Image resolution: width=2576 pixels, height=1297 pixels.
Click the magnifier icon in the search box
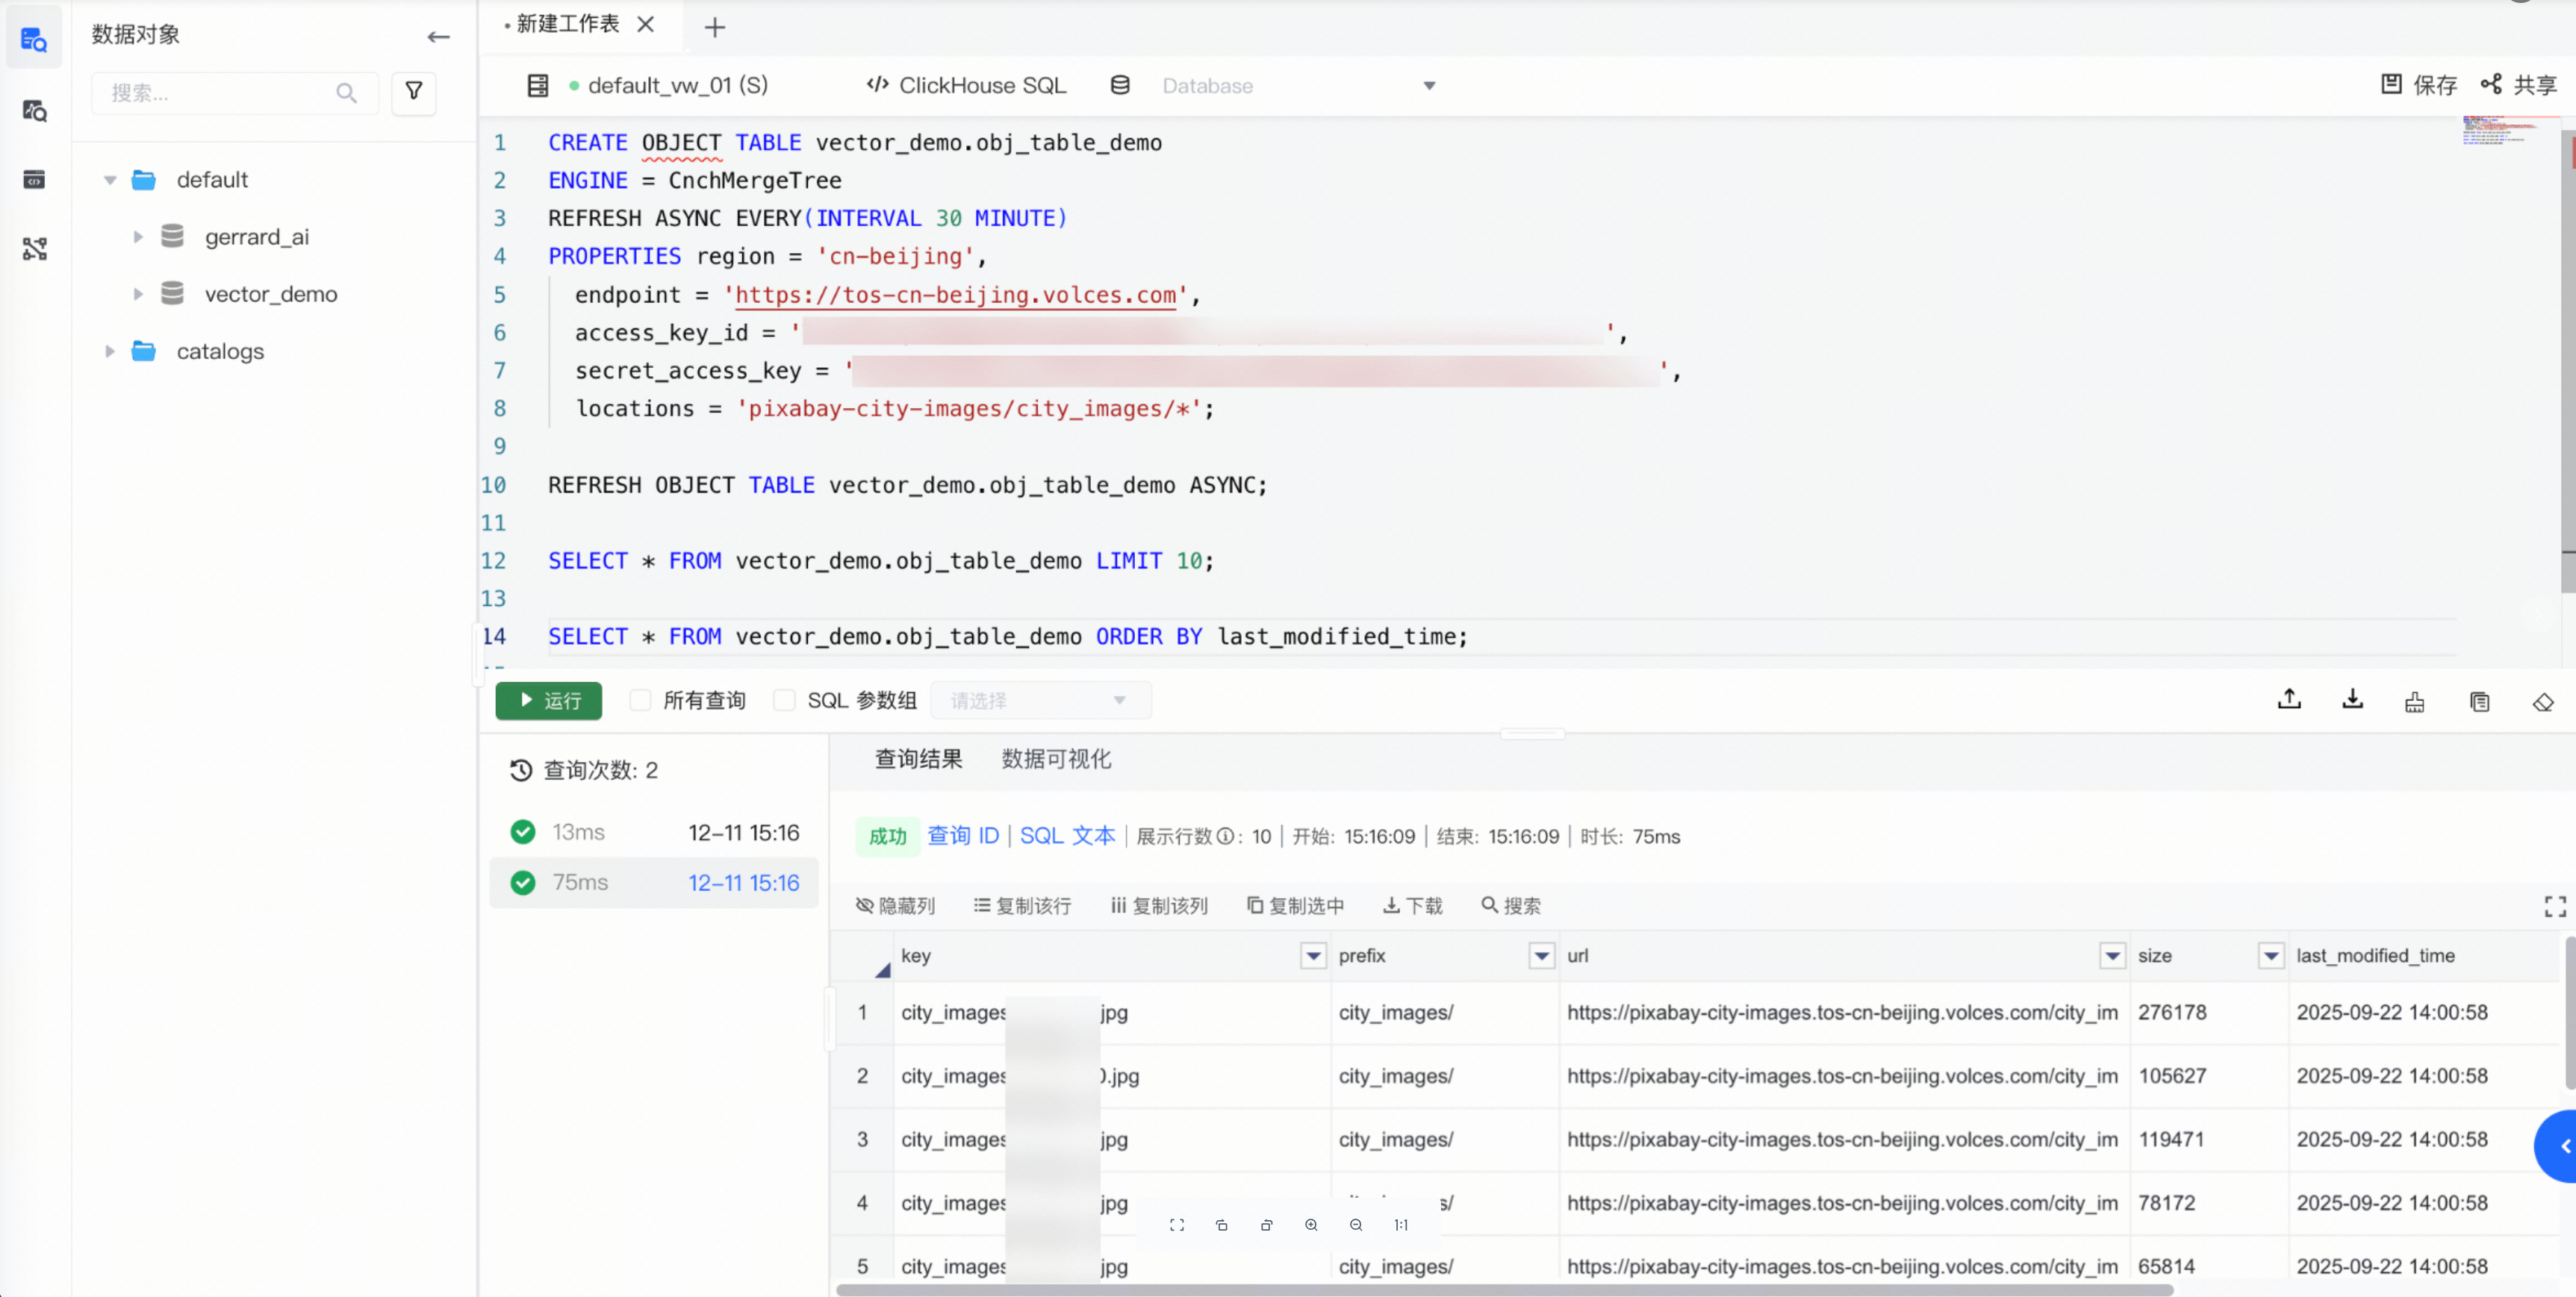(x=346, y=93)
